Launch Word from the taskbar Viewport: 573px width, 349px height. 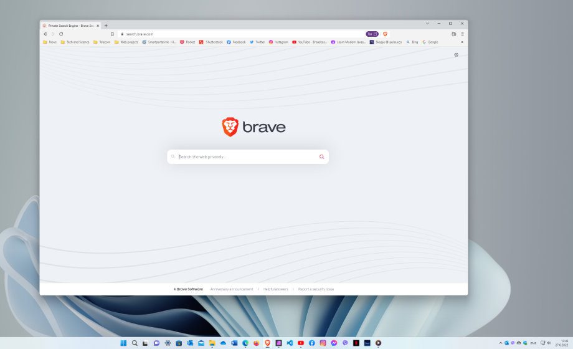[234, 343]
